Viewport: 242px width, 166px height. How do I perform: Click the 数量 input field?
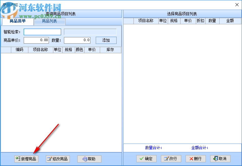(77, 40)
